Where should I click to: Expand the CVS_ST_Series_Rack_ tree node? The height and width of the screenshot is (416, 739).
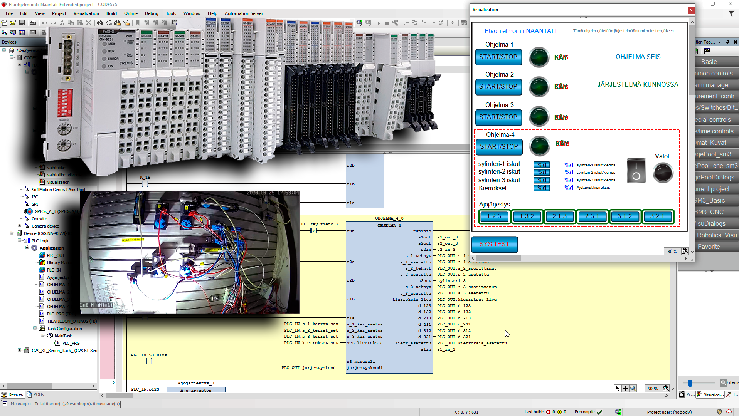pos(20,350)
